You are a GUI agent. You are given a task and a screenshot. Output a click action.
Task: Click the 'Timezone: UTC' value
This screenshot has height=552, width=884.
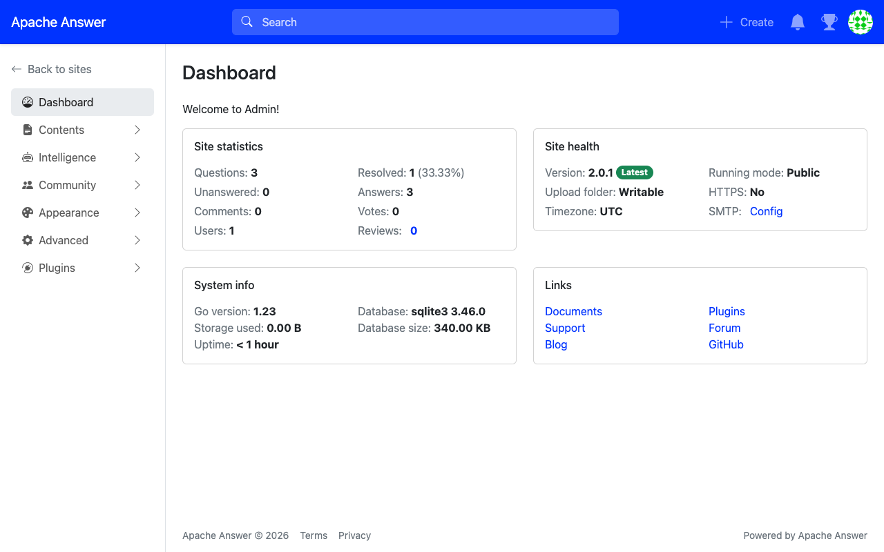(x=584, y=211)
